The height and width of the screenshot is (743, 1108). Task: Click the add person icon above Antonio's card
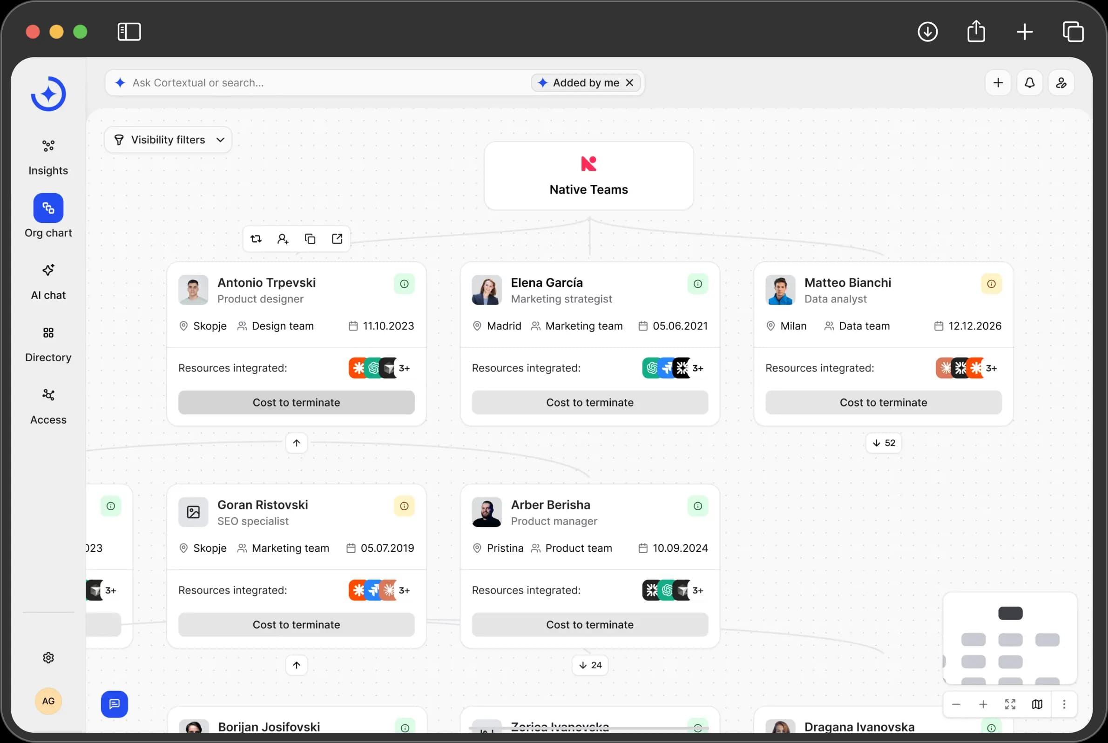[283, 239]
